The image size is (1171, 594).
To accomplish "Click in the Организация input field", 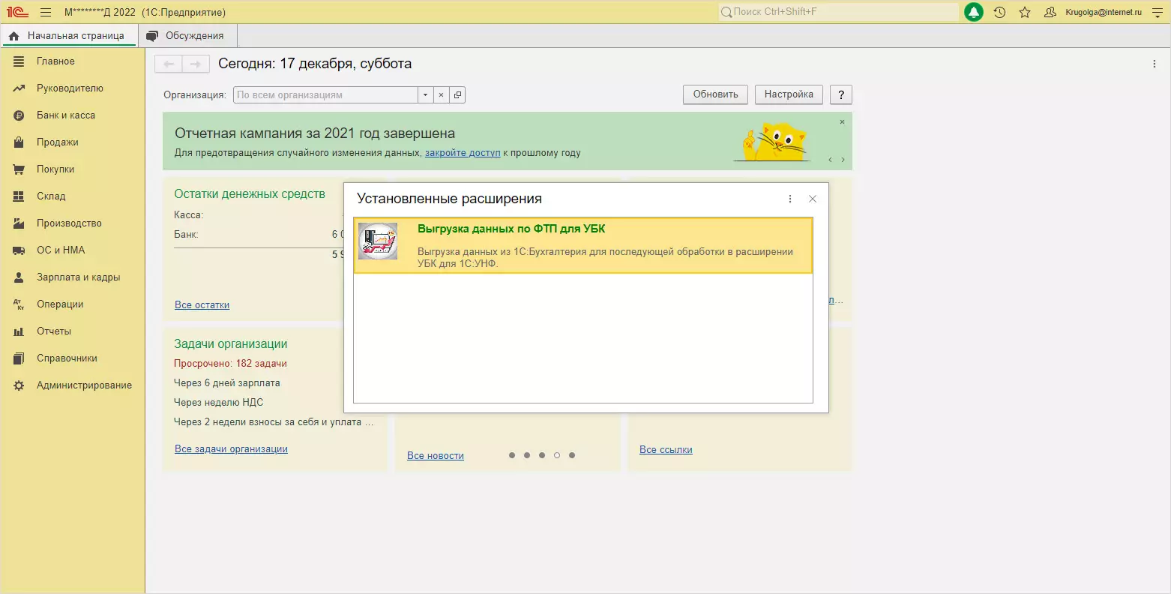I will tap(326, 95).
